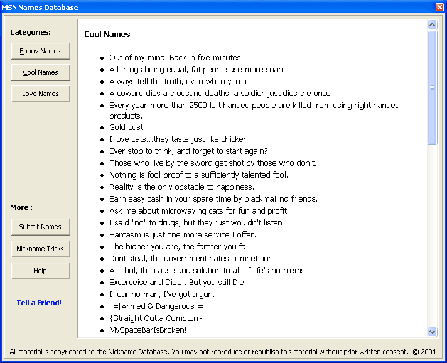Viewport: 447px width, 363px height.
Task: Click the scrollbar down arrow
Action: tap(432, 332)
